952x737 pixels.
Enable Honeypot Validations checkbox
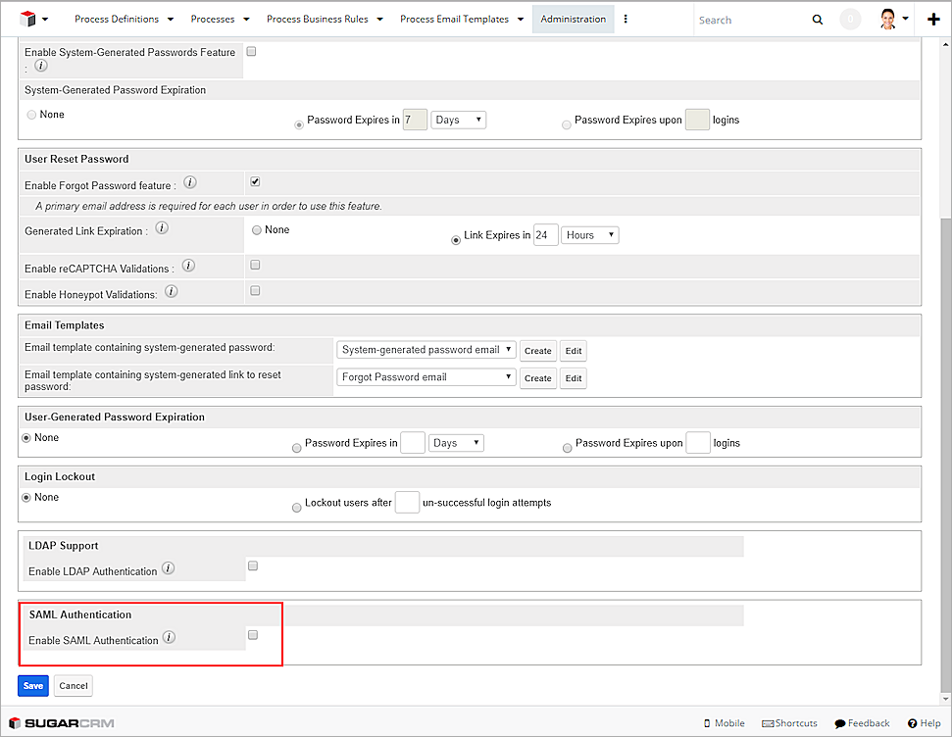[x=255, y=291]
